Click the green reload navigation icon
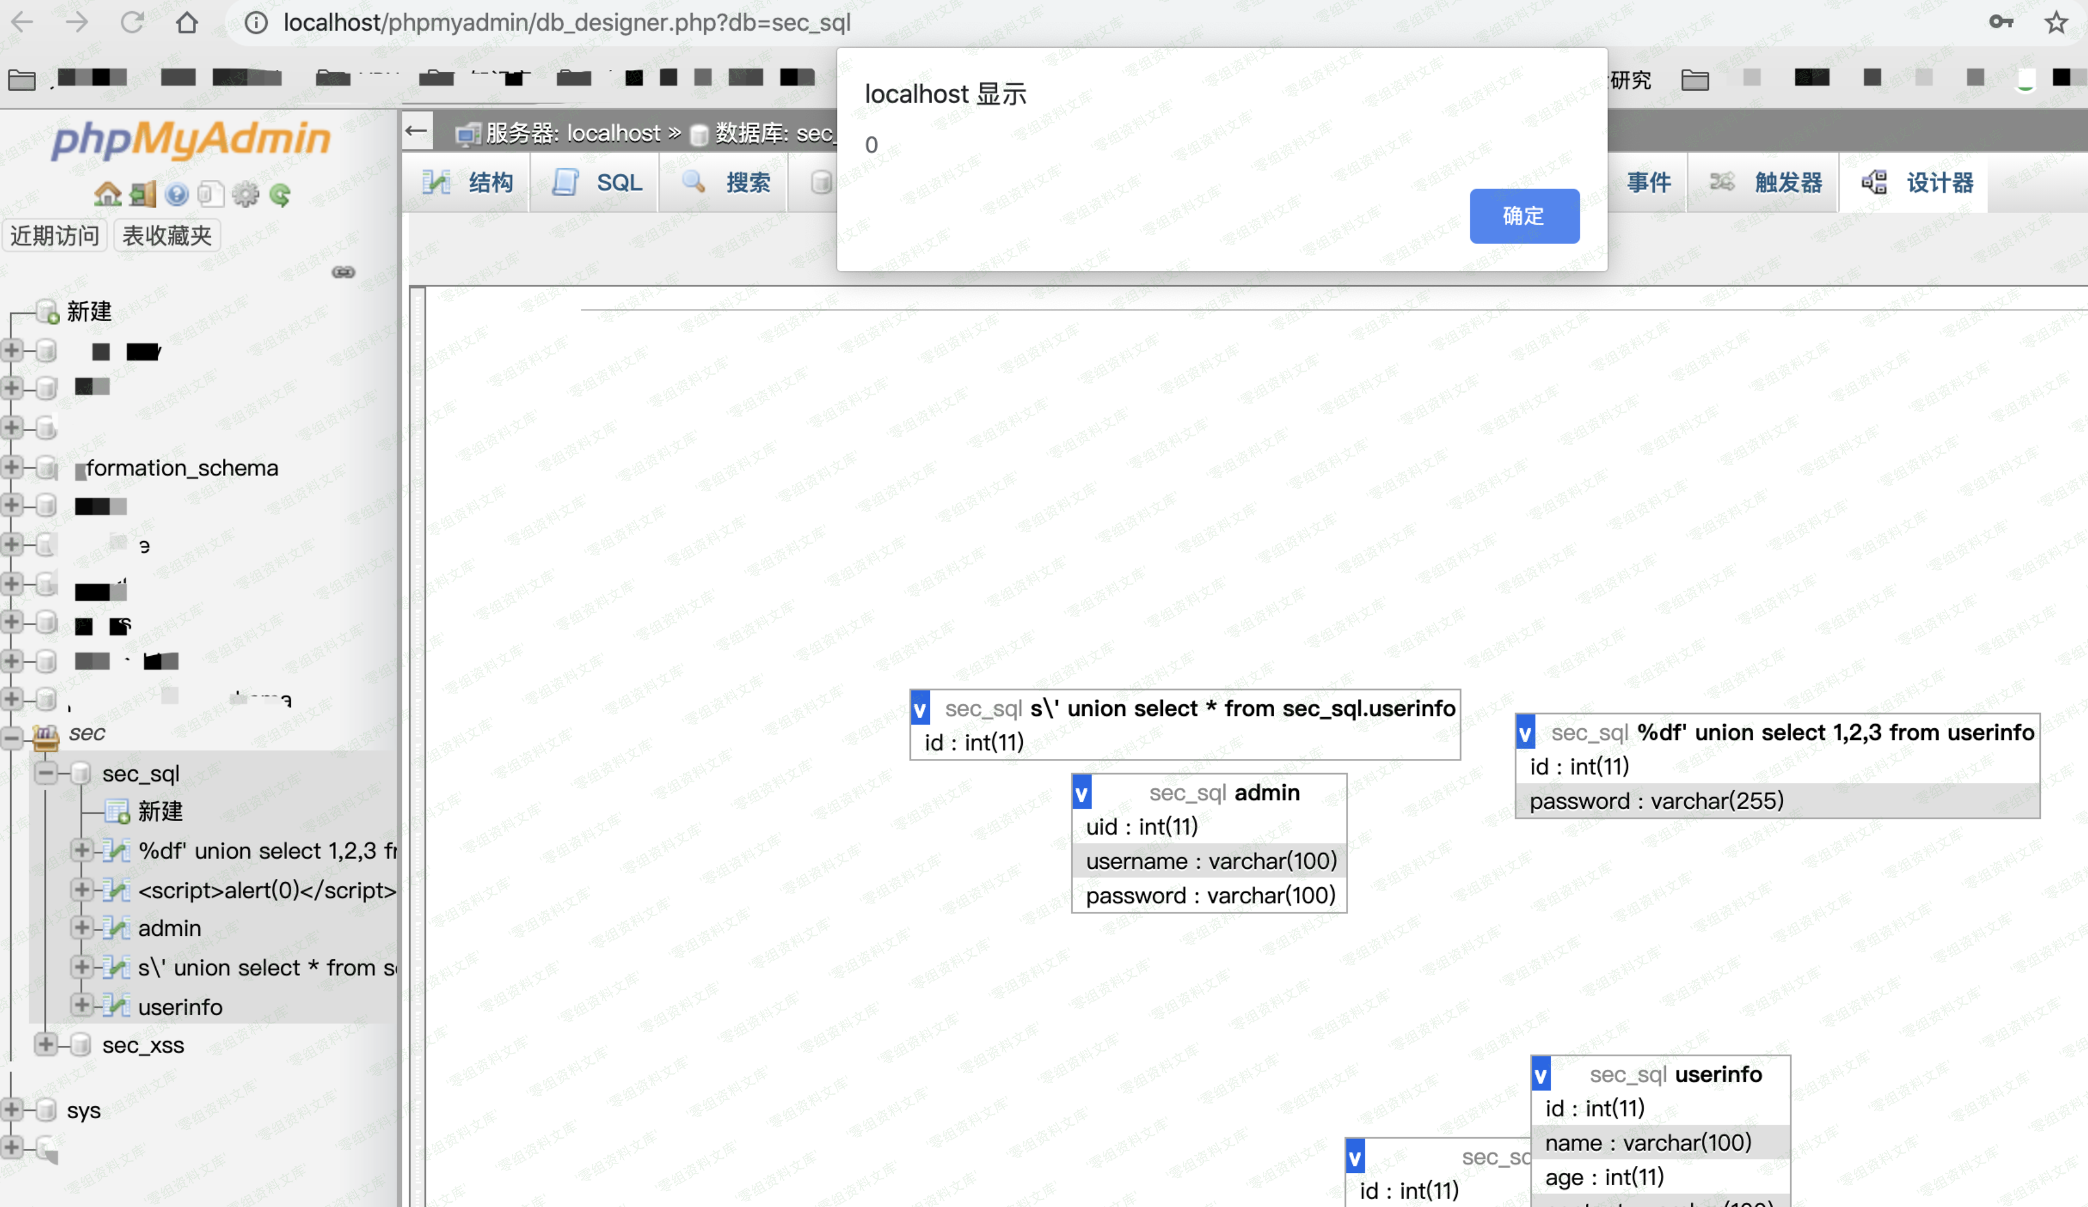2088x1207 pixels. [x=280, y=195]
